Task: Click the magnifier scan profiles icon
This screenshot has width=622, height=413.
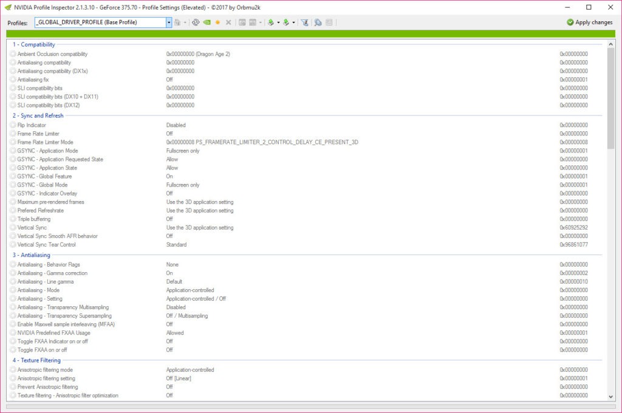Action: pyautogui.click(x=318, y=22)
